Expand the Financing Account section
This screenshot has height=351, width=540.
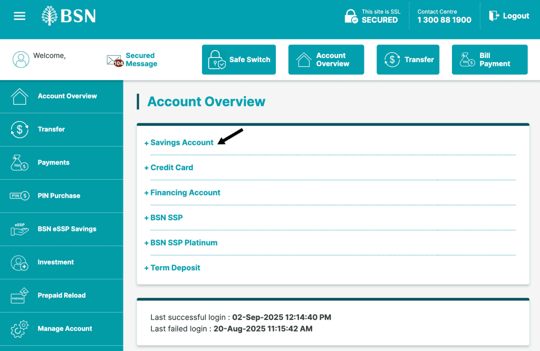182,193
